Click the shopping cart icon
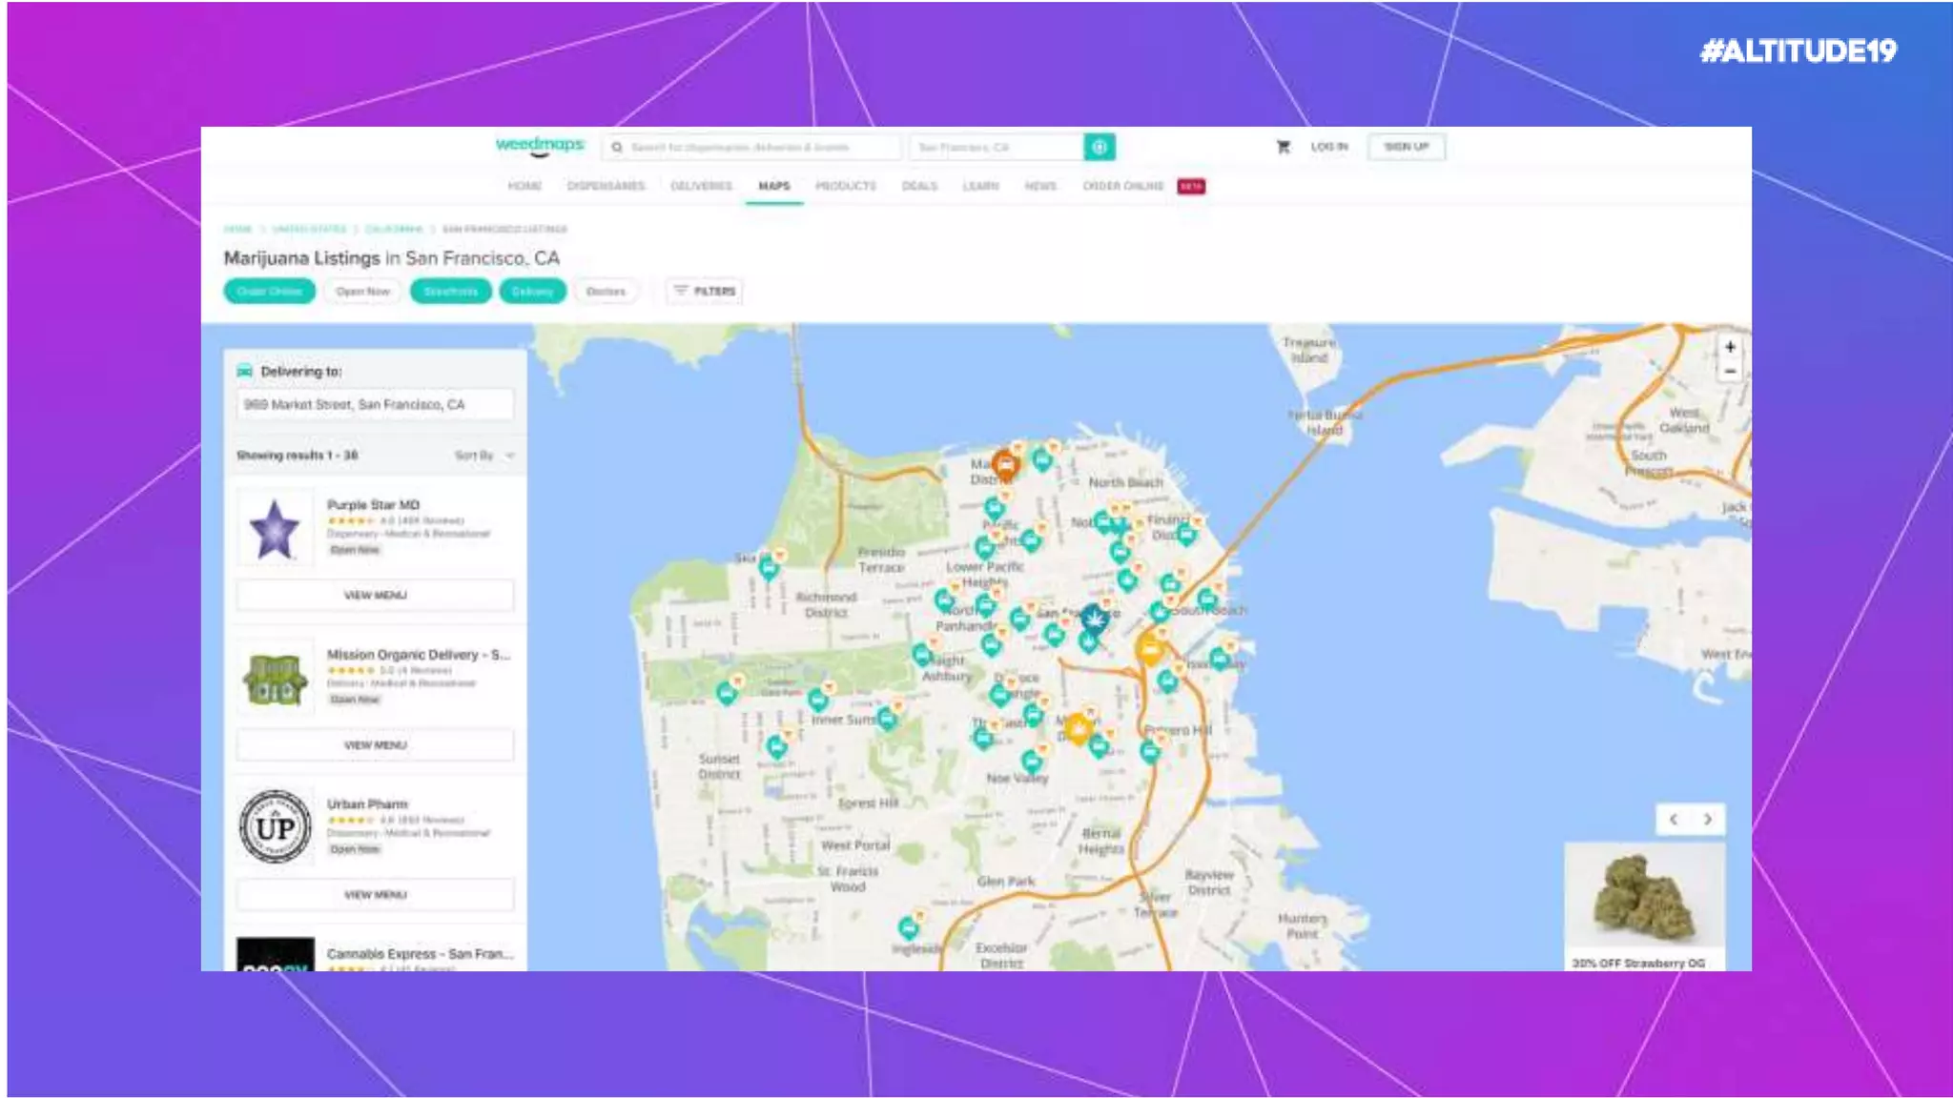This screenshot has width=1953, height=1098. coord(1284,147)
